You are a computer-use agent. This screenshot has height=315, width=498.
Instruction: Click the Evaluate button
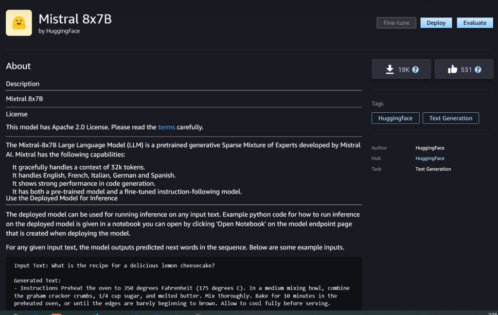click(x=475, y=23)
